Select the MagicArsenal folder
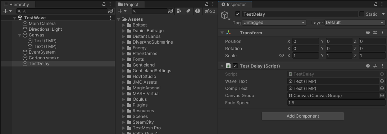This screenshot has width=387, height=134. click(x=144, y=88)
